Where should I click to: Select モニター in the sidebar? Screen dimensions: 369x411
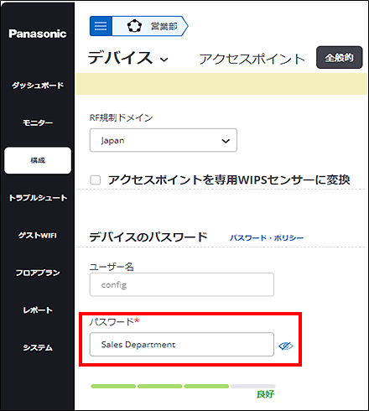[38, 122]
